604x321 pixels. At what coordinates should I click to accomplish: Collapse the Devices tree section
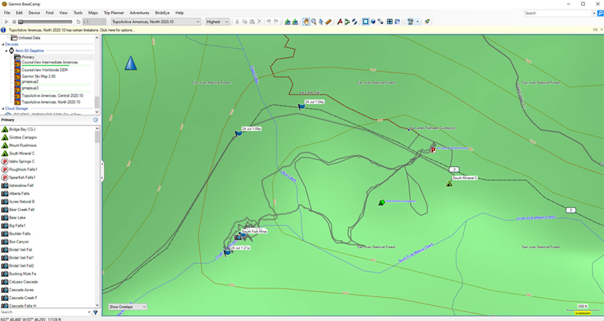tap(2, 44)
